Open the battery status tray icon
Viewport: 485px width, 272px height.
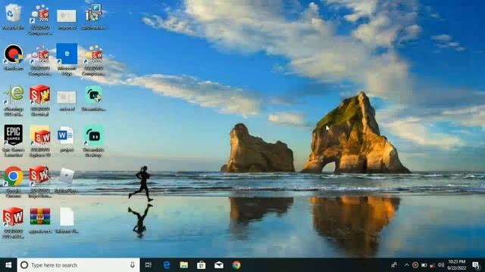(x=424, y=265)
